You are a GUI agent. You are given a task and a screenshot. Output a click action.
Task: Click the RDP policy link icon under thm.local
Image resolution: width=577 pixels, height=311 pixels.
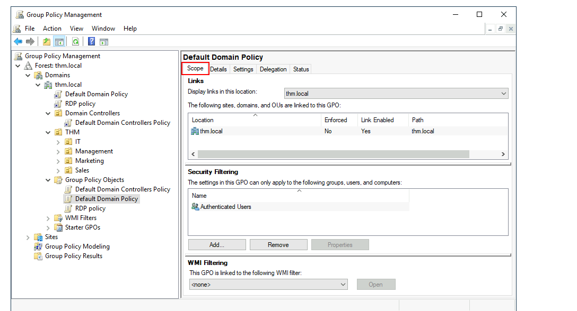point(58,104)
